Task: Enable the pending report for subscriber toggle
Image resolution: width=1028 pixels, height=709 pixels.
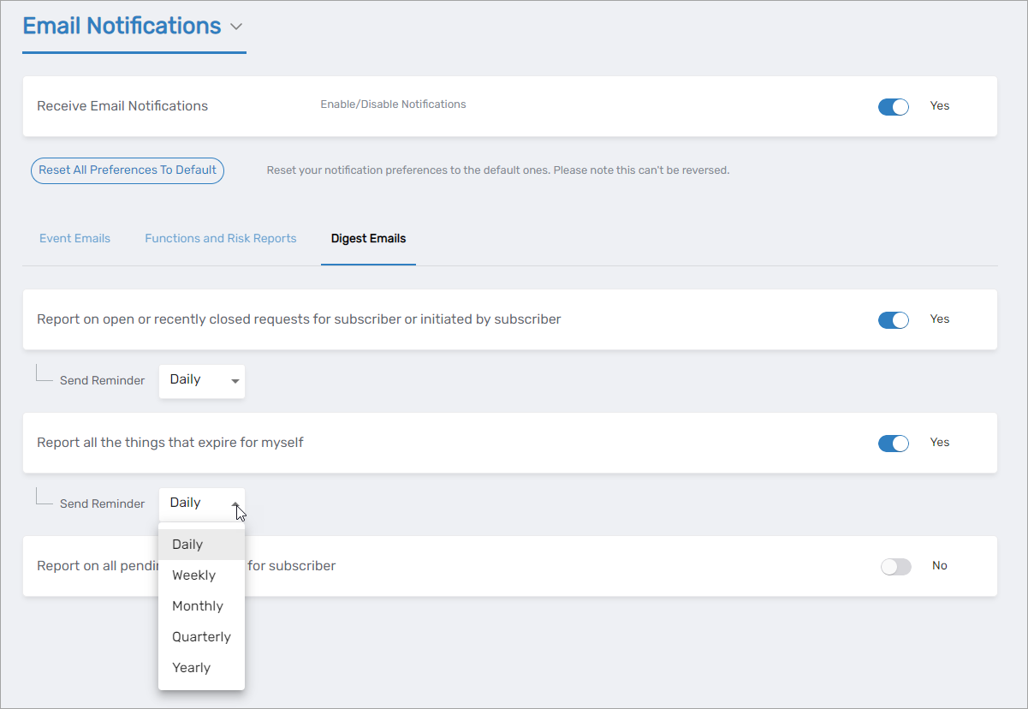Action: click(x=895, y=566)
